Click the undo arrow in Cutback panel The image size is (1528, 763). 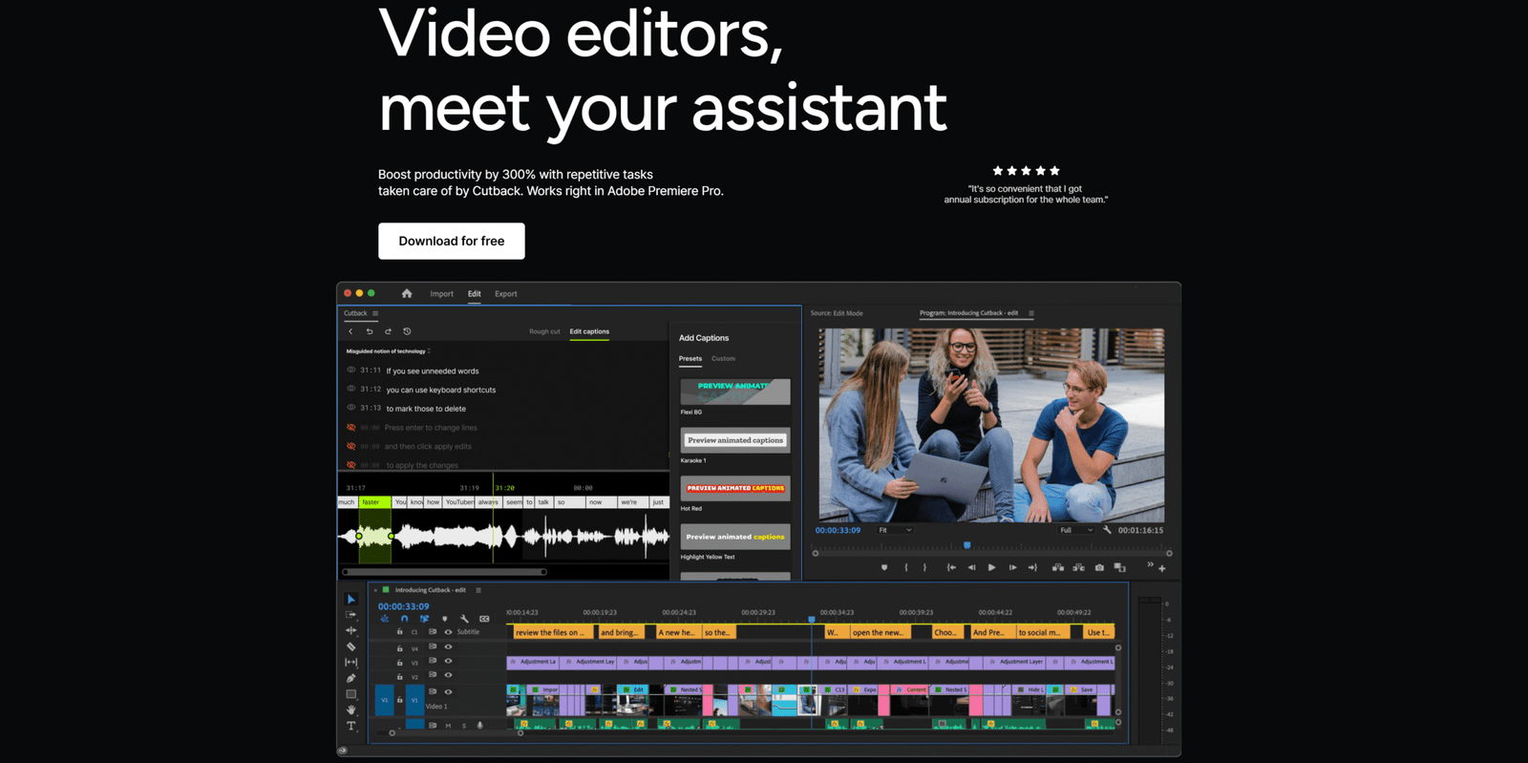click(x=370, y=331)
